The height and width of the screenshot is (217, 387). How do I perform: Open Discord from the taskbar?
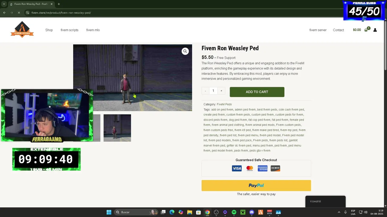(252, 212)
